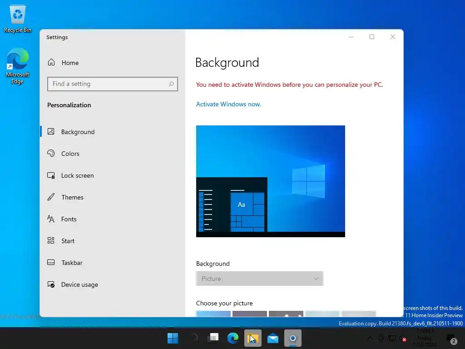
Task: Open the notification center icon
Action: pos(452,339)
